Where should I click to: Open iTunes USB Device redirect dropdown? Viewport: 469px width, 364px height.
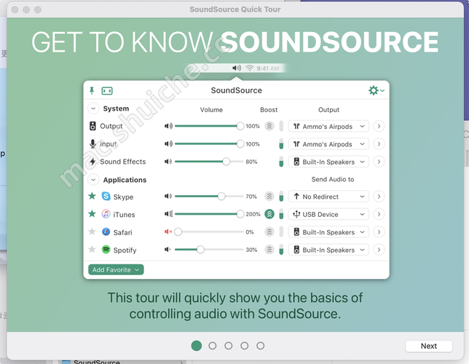pyautogui.click(x=328, y=215)
